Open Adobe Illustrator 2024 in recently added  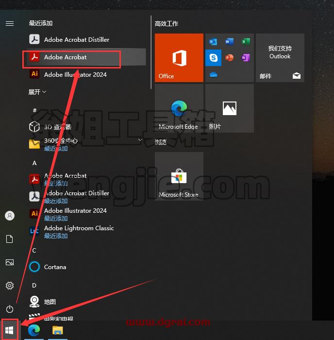click(x=84, y=75)
